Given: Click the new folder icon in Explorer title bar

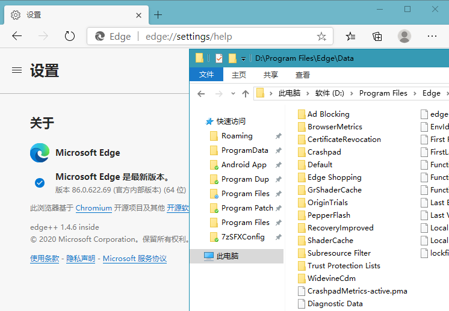Looking at the screenshot, I should (232, 58).
